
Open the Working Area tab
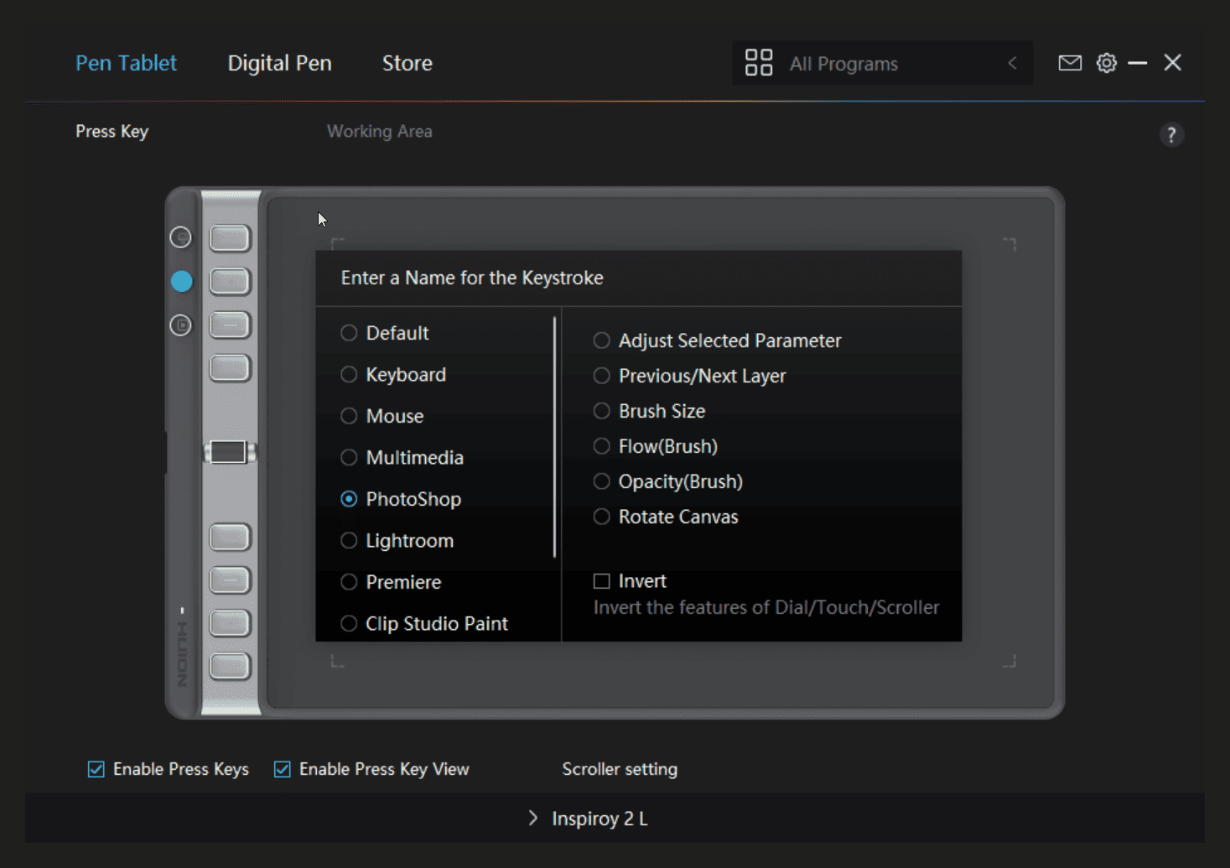(379, 132)
